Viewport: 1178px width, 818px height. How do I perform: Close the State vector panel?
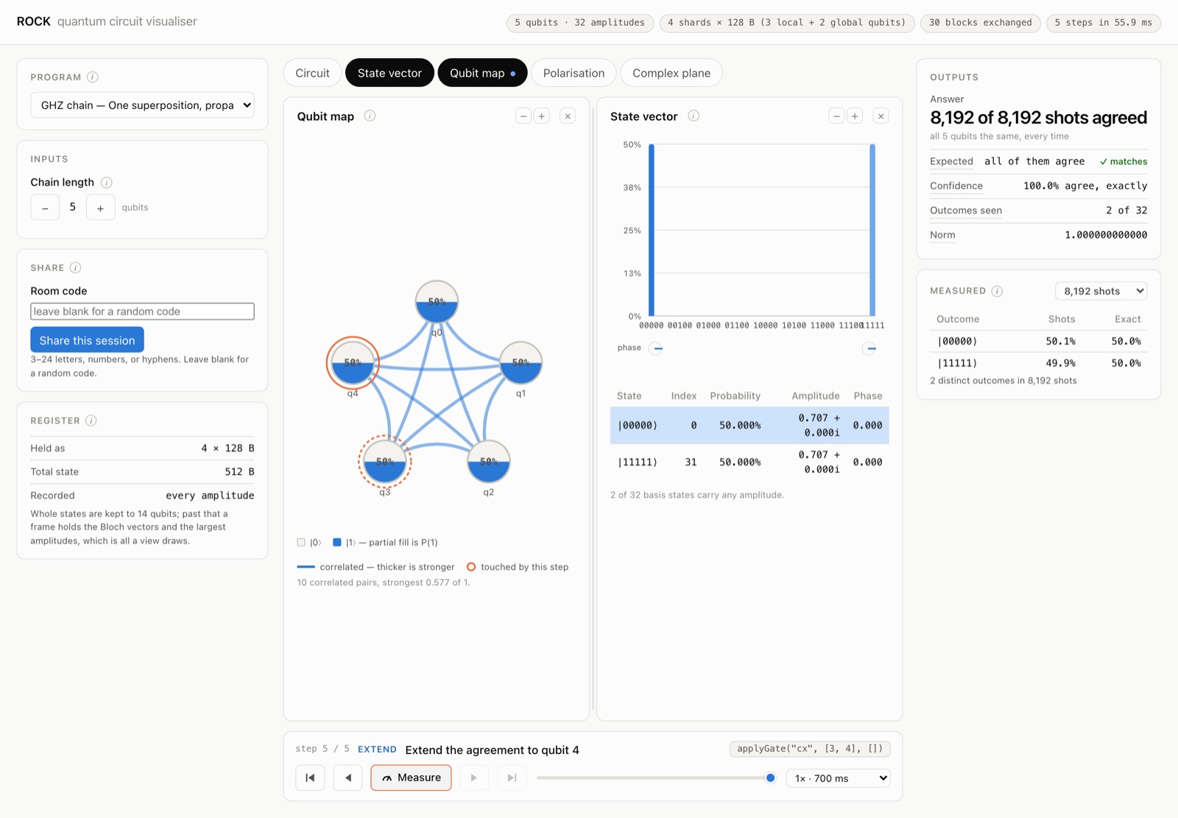tap(881, 116)
